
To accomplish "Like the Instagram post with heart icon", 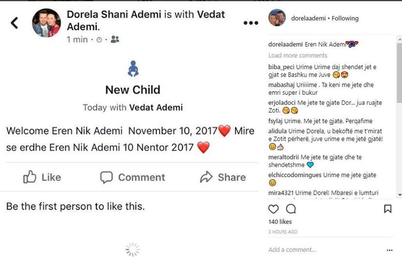I will point(273,209).
